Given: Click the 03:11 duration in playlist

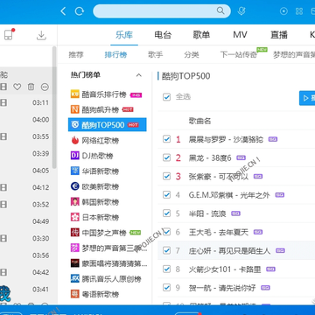Looking at the screenshot, I should coord(40,102).
